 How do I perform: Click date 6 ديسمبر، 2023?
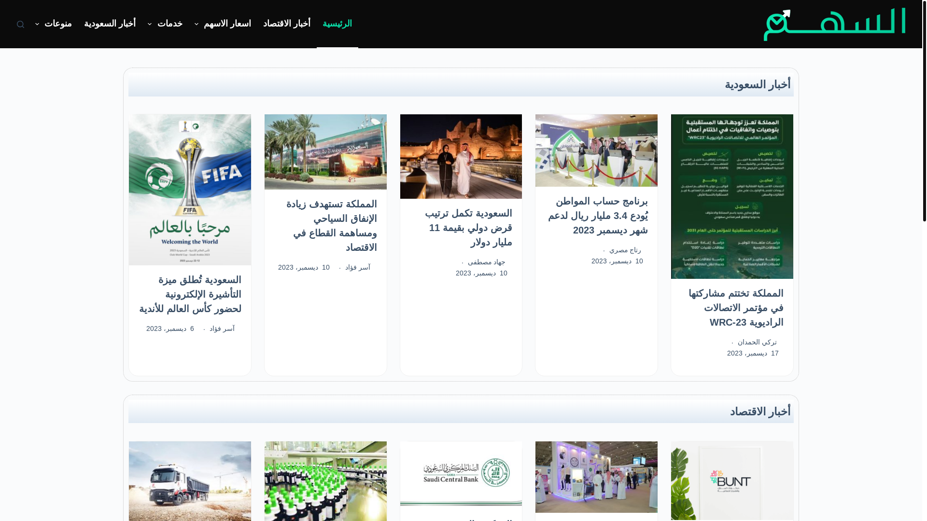click(170, 329)
